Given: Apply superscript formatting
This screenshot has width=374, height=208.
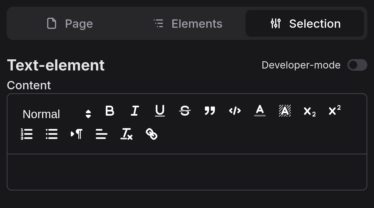Looking at the screenshot, I should coord(335,110).
